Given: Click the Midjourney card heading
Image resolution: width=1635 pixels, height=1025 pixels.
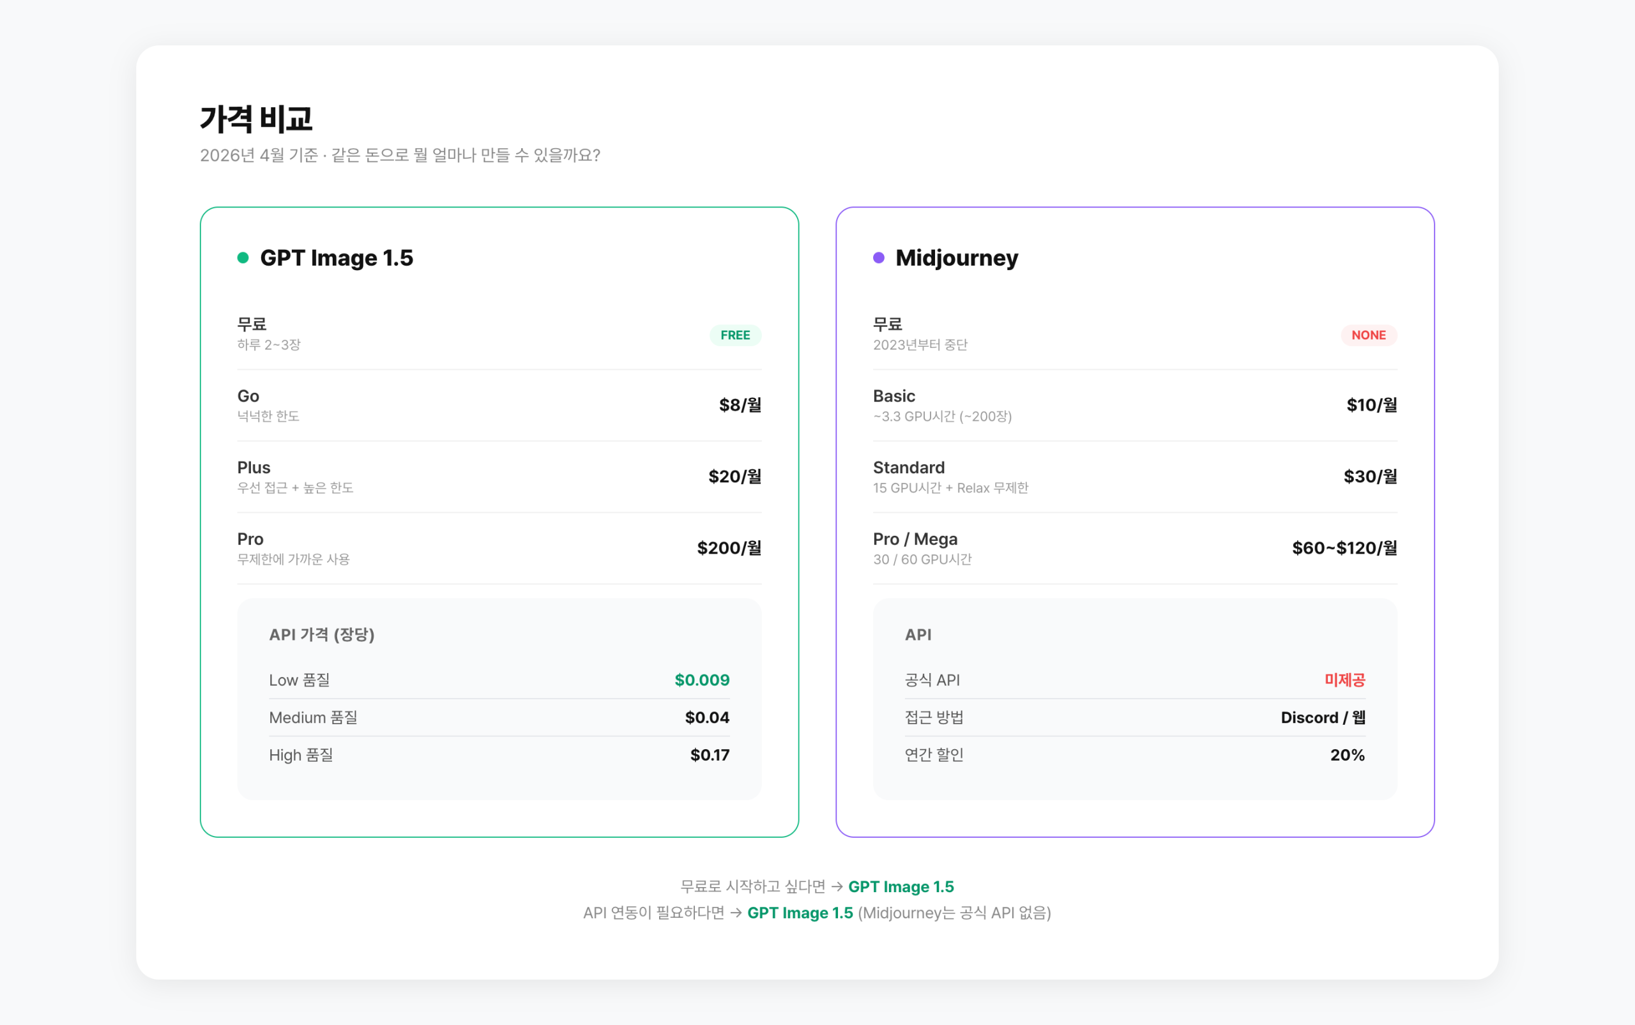Looking at the screenshot, I should point(956,257).
